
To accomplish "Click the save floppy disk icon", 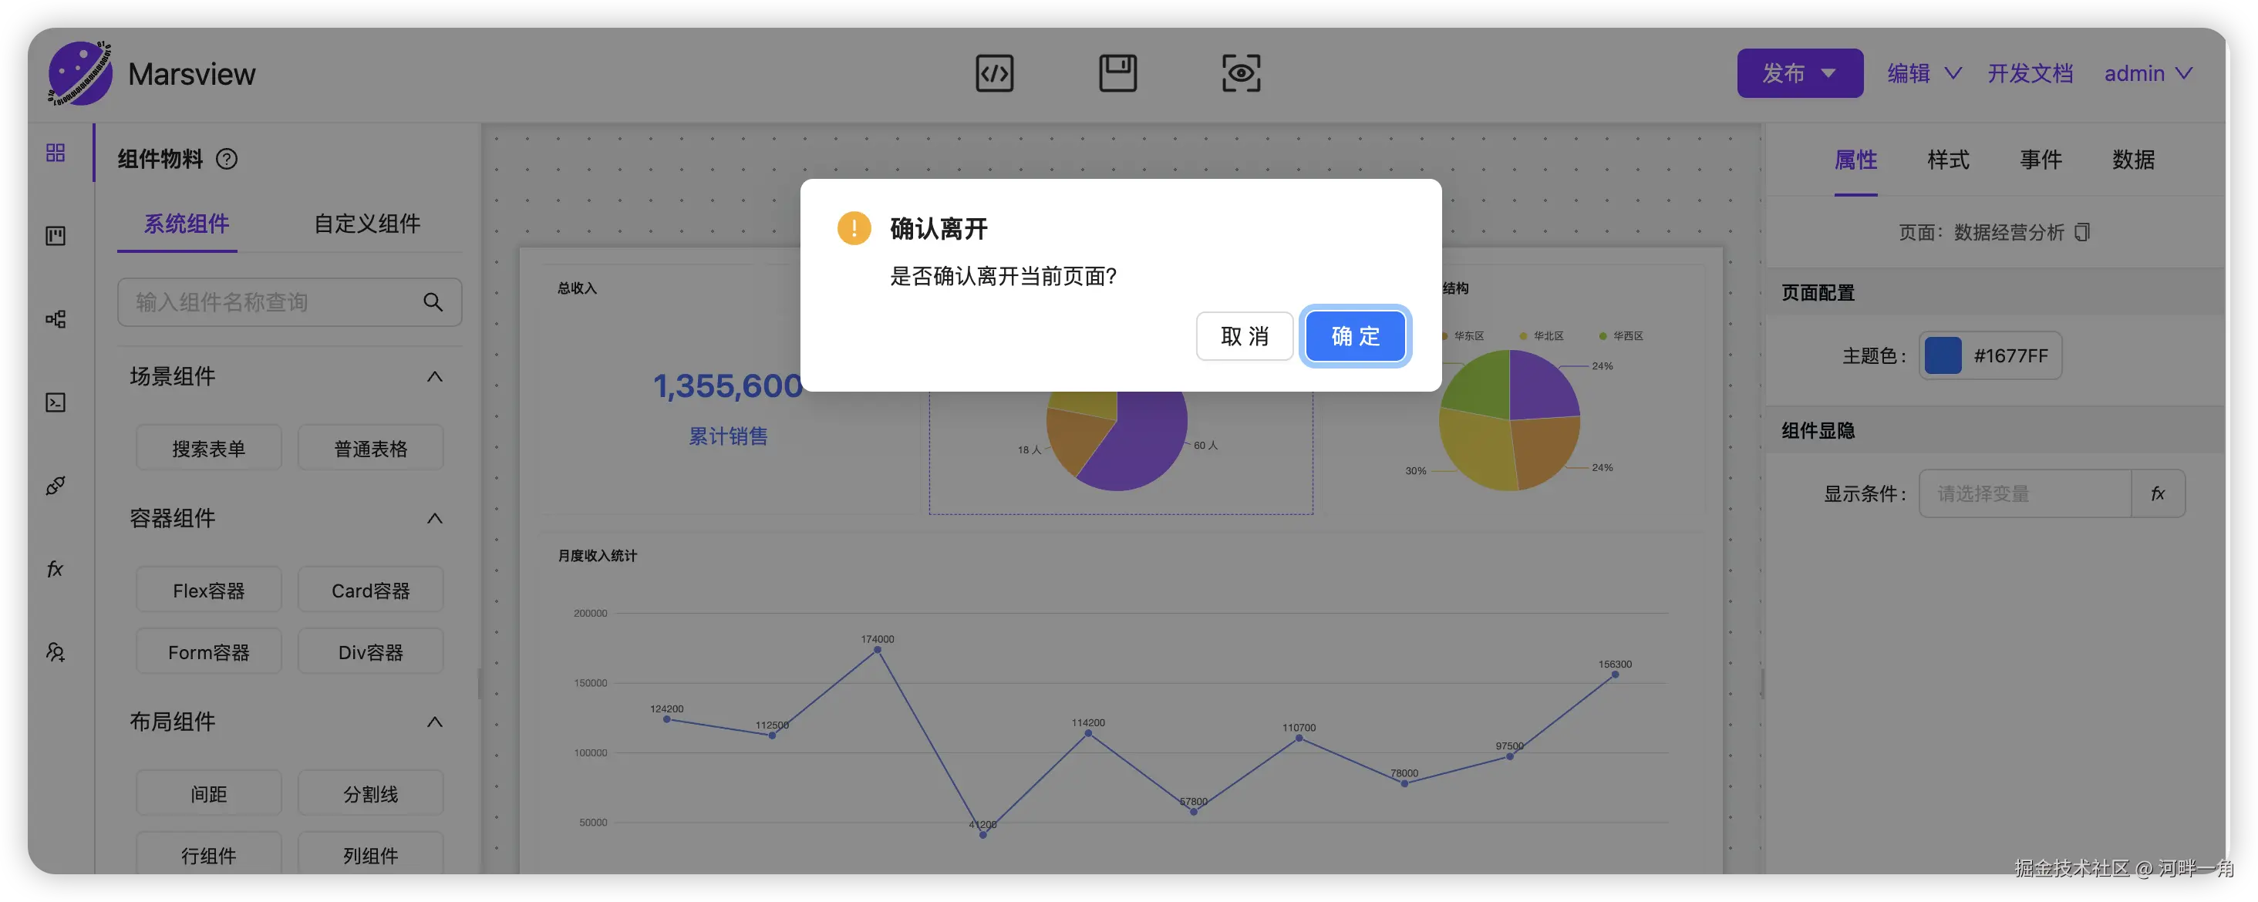I will click(1117, 74).
